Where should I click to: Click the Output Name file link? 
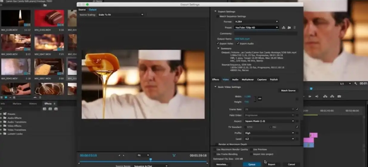point(242,39)
